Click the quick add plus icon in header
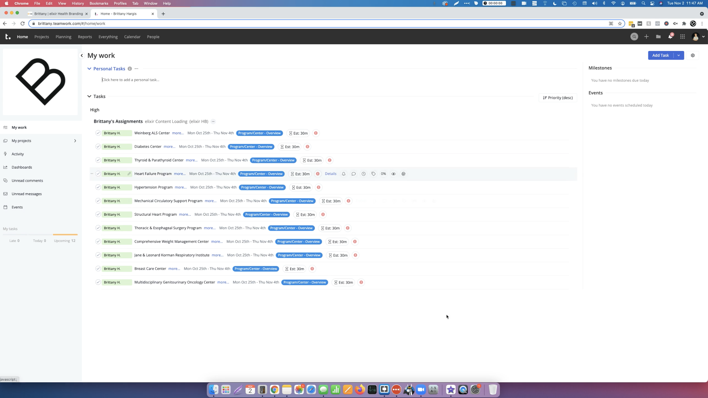This screenshot has height=398, width=708. pos(646,37)
